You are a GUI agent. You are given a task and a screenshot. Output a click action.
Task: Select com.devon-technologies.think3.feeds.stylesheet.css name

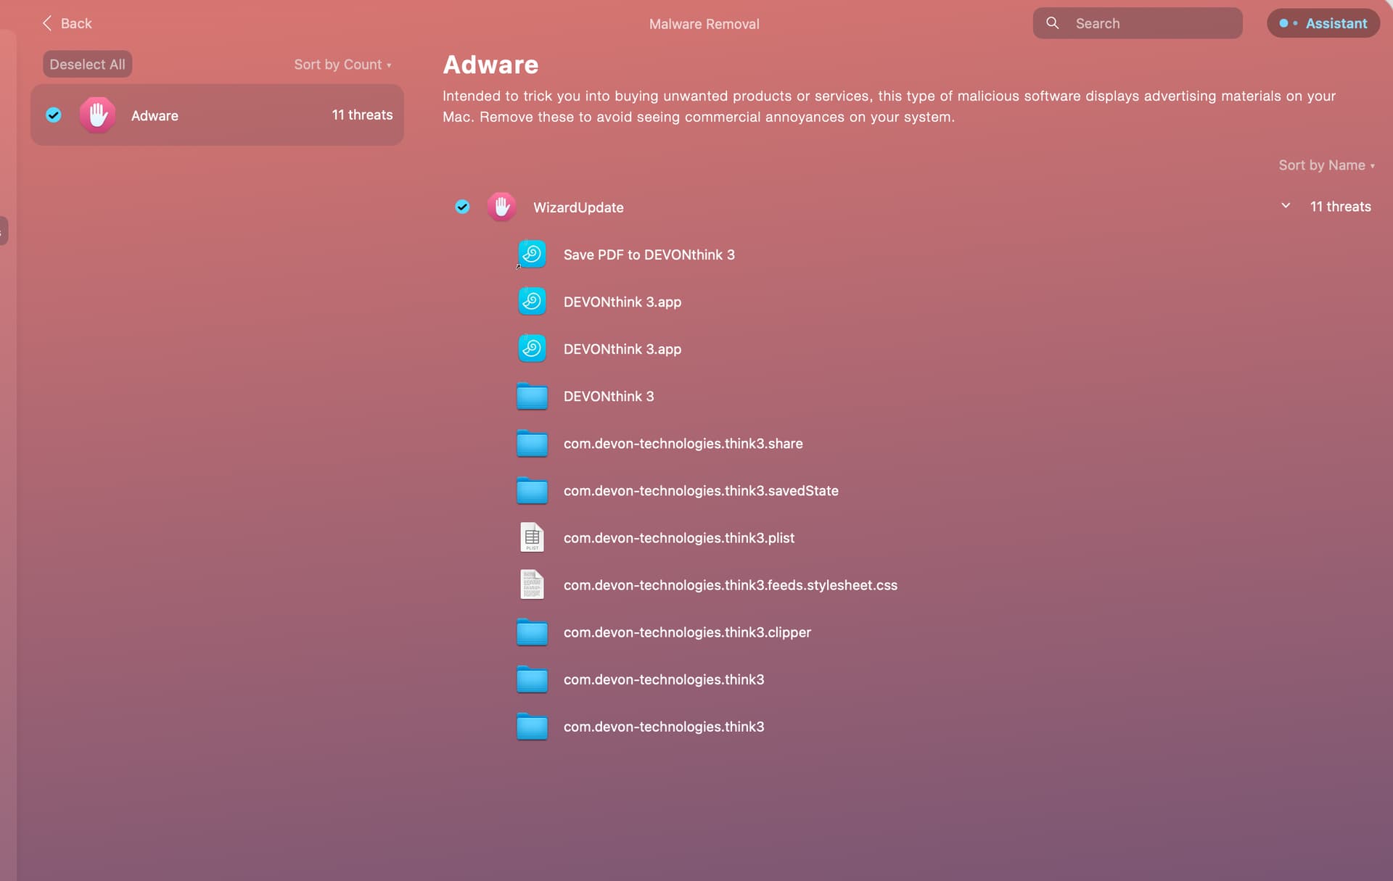(731, 585)
